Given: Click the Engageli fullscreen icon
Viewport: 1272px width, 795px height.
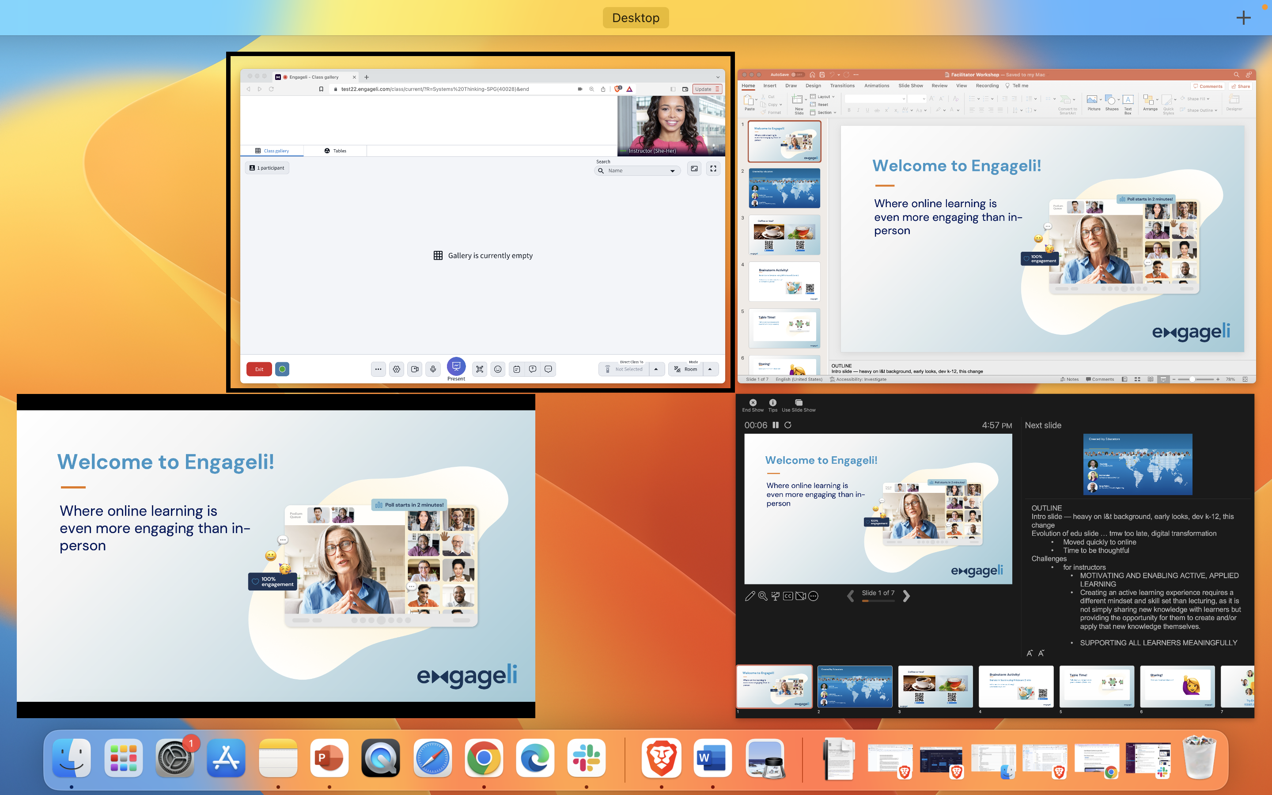Looking at the screenshot, I should click(713, 168).
